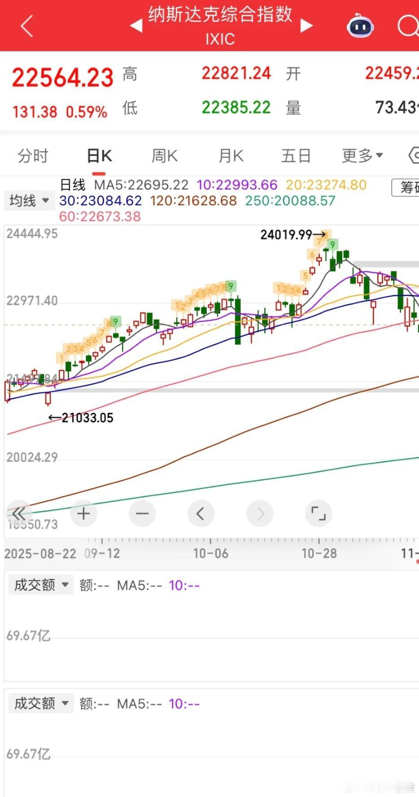Screen dimensions: 419x797
Task: Switch to the next index with the right triangle
Action: click(306, 26)
